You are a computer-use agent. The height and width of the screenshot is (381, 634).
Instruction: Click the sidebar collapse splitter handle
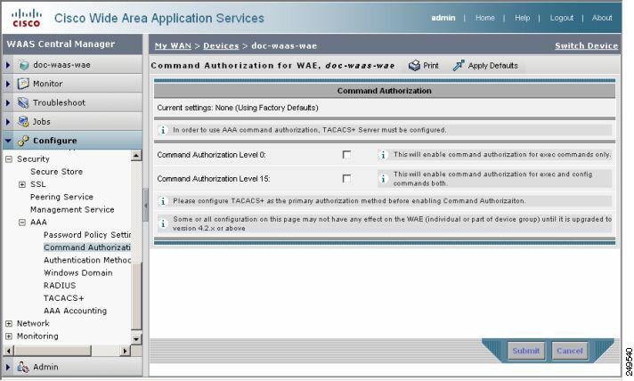[x=145, y=206]
